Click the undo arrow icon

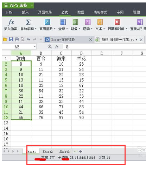tap(28, 40)
